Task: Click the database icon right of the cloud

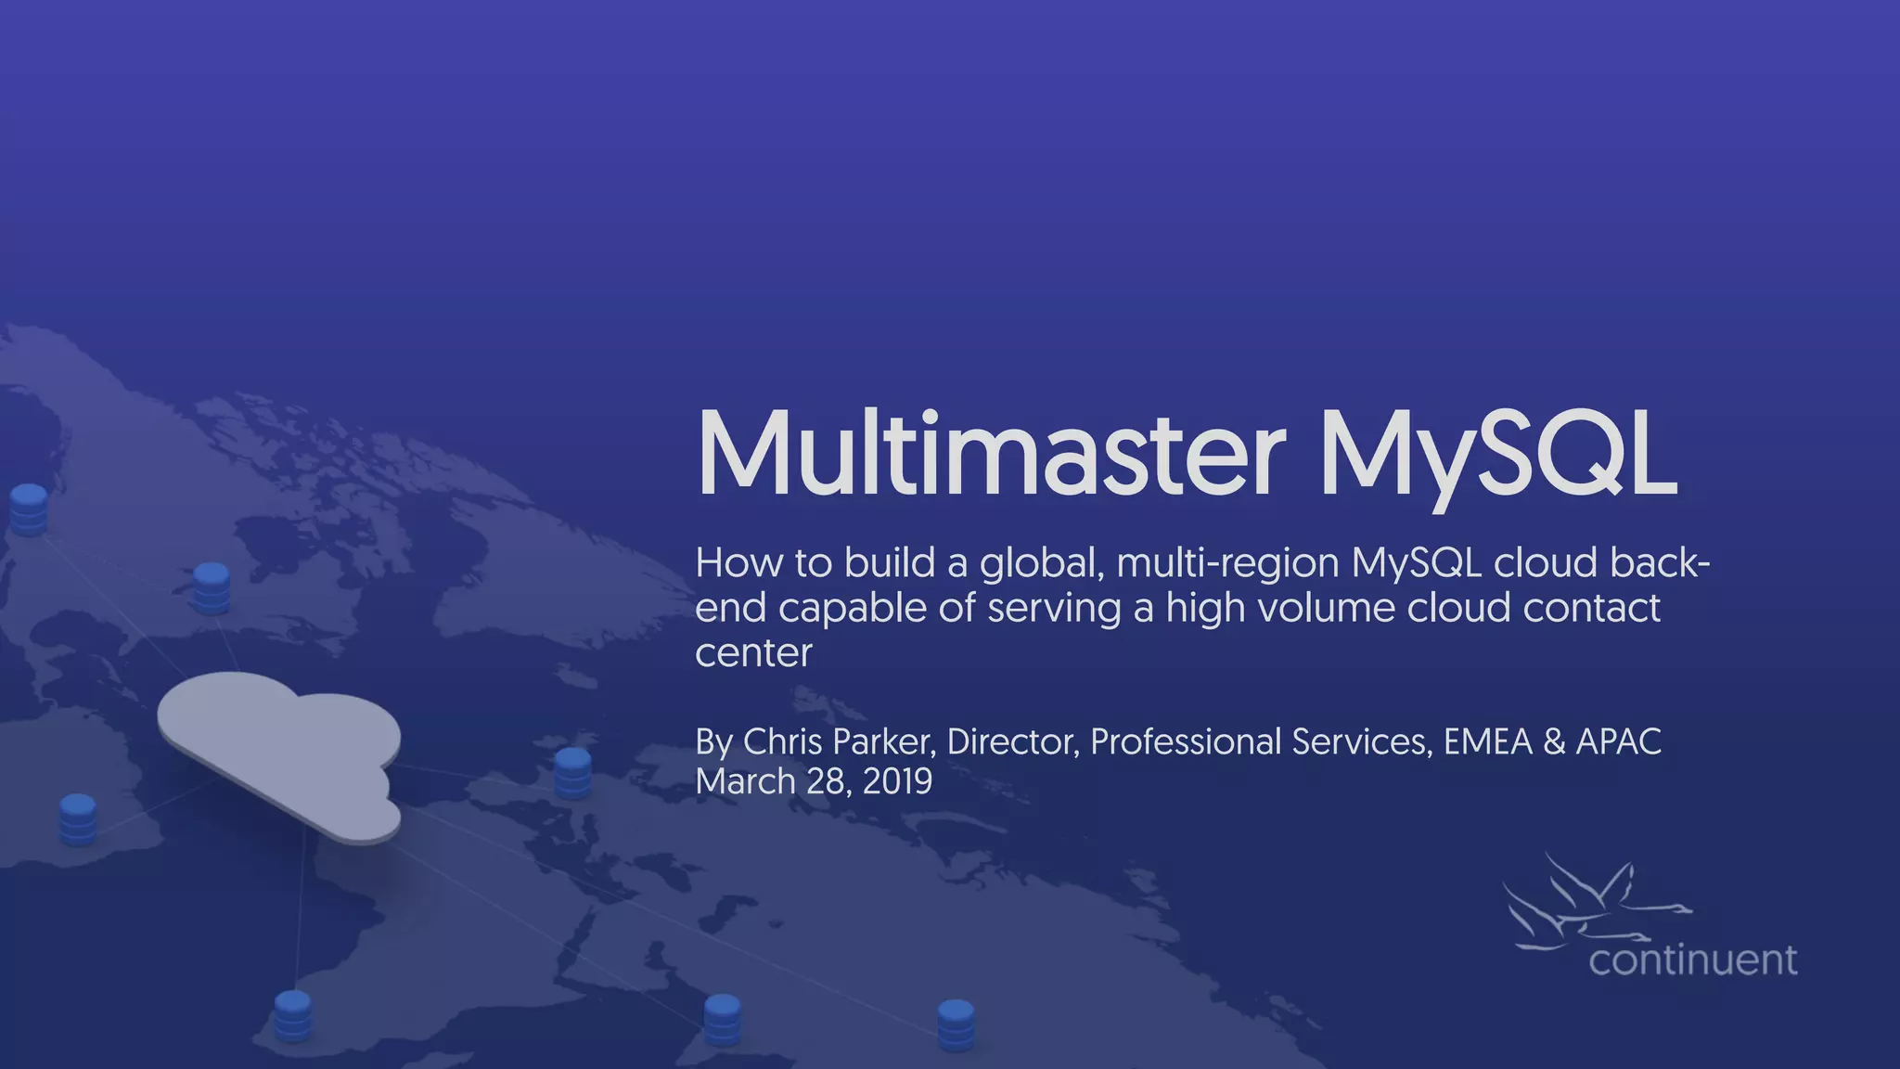Action: click(572, 772)
